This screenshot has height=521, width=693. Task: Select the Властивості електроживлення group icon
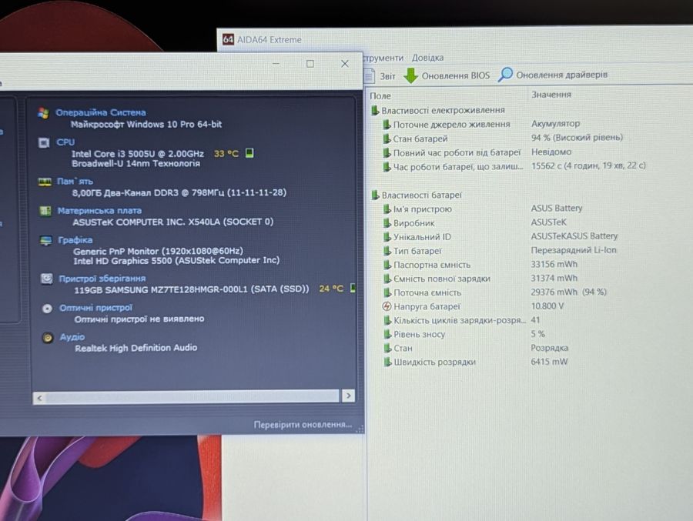pyautogui.click(x=375, y=110)
